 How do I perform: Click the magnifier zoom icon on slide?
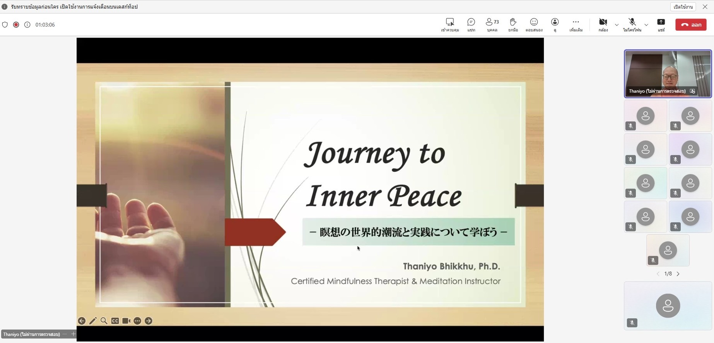click(x=104, y=321)
